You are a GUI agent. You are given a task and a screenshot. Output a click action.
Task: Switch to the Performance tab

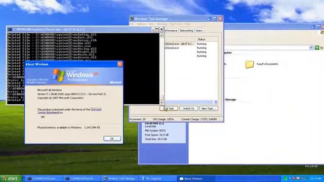click(171, 30)
